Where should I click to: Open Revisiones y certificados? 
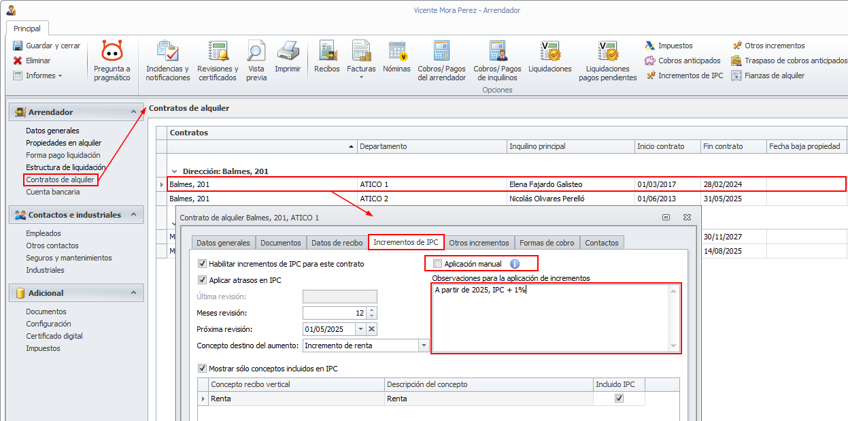point(218,52)
